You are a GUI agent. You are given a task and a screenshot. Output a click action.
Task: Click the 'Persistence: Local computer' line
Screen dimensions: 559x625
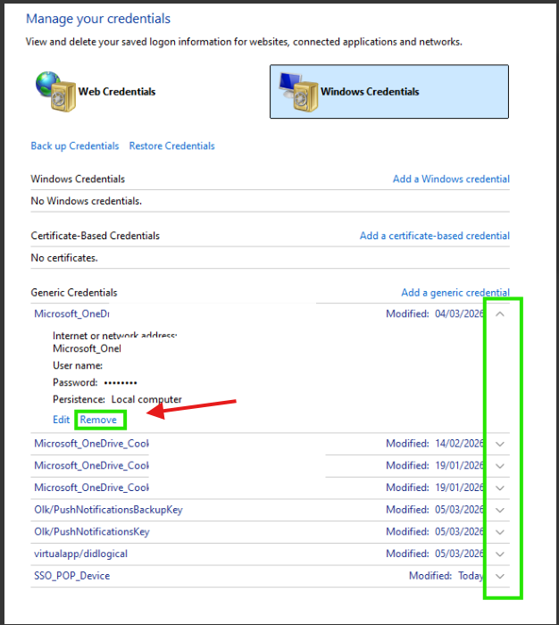117,399
